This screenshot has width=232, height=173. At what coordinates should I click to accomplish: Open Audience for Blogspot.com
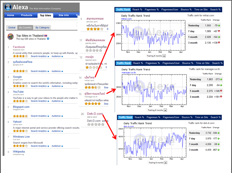[56, 116]
